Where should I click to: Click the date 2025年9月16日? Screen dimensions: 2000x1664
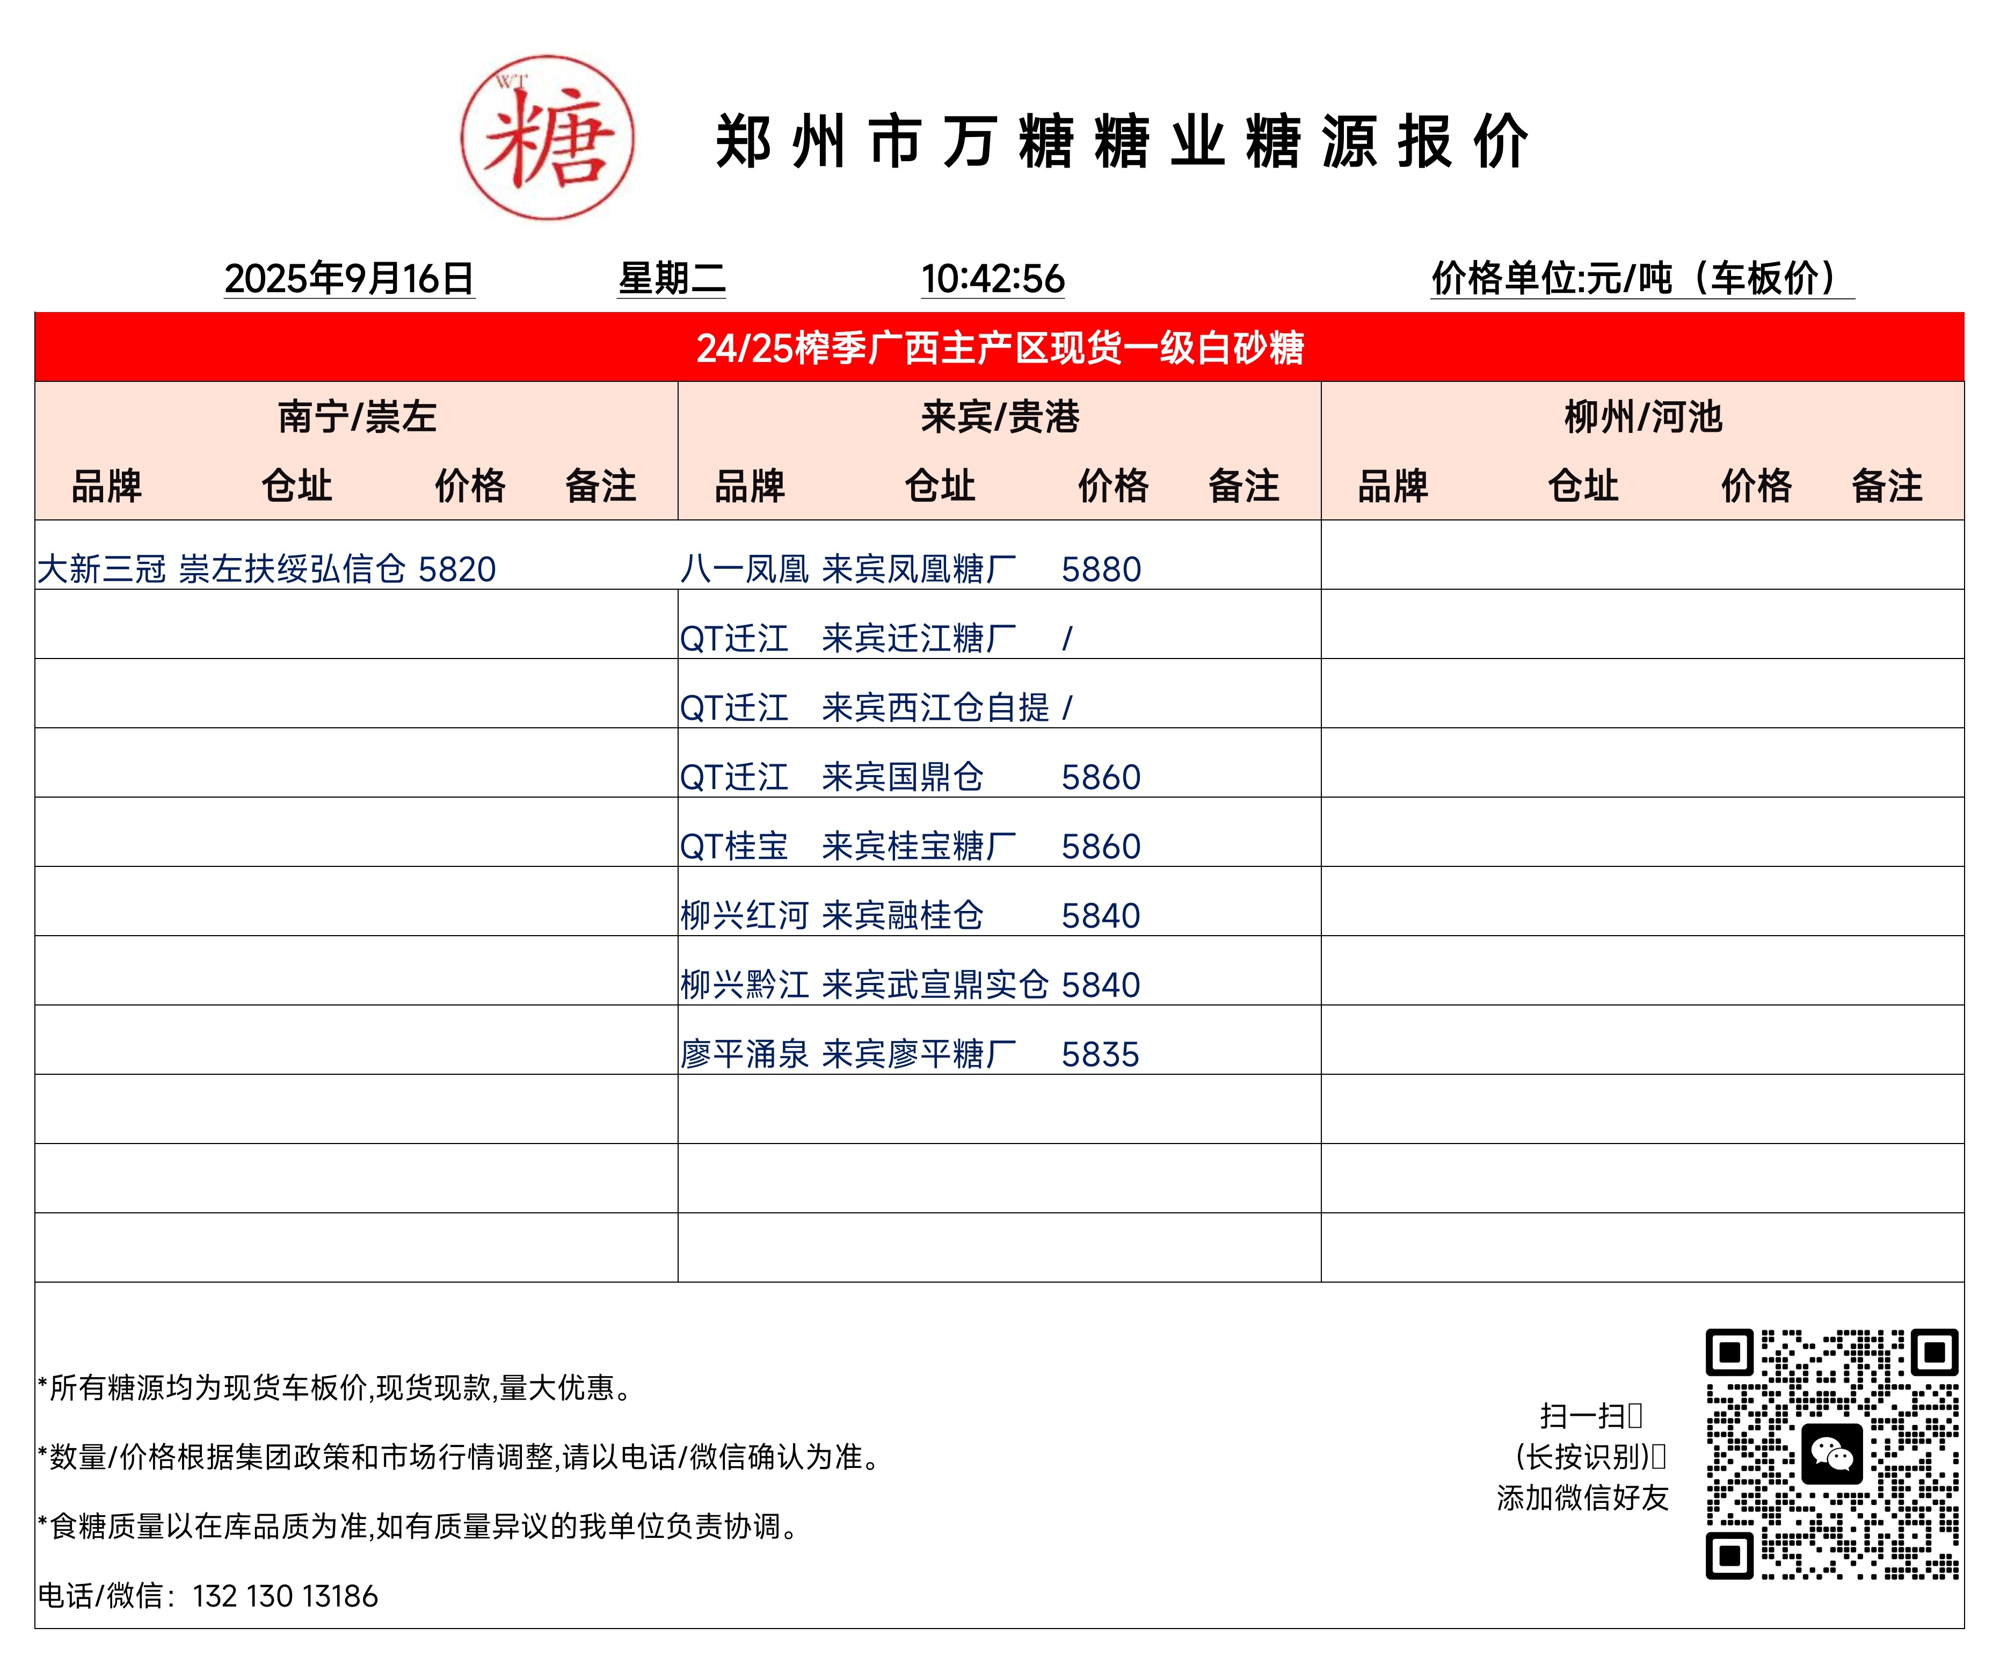pos(350,279)
